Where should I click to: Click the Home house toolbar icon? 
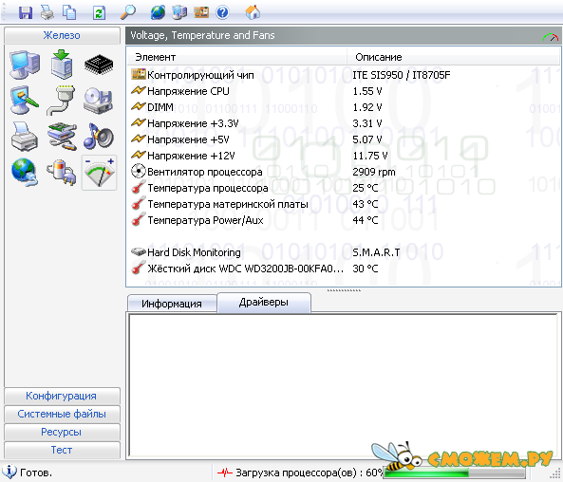point(253,12)
